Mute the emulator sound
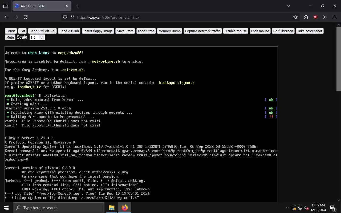This screenshot has height=213, width=341. 10,37
